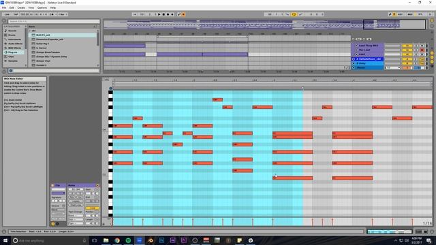This screenshot has height=245, width=436.
Task: Click the clip overview bar at bottom right
Action: (x=389, y=231)
